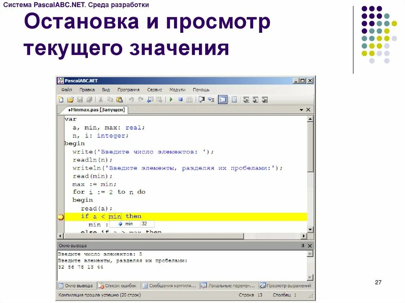Click output window scrollbar up arrow

(310, 254)
